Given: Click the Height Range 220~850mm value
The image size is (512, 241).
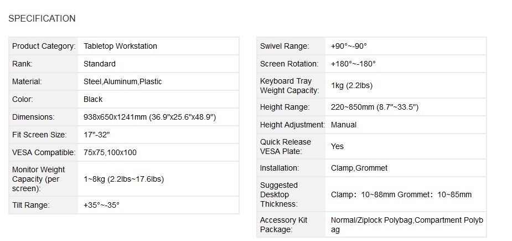Looking at the screenshot, I should (x=375, y=107).
